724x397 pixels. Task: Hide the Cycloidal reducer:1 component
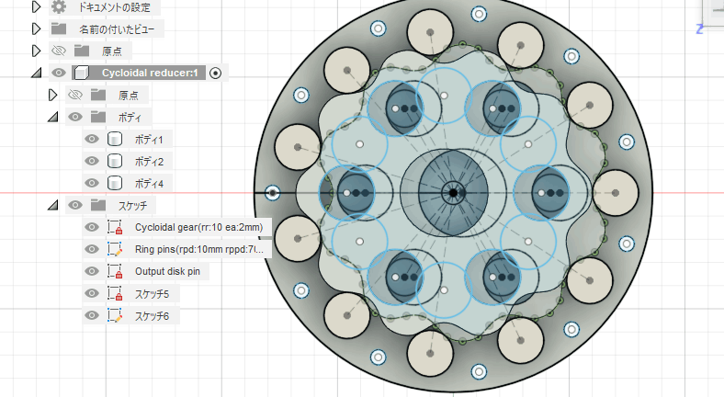click(x=59, y=73)
